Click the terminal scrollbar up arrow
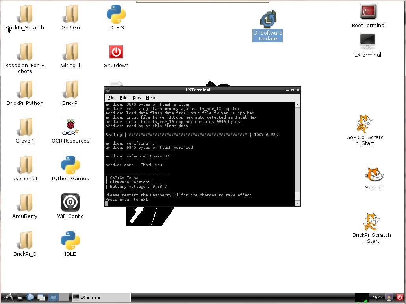The image size is (406, 304). [x=297, y=104]
